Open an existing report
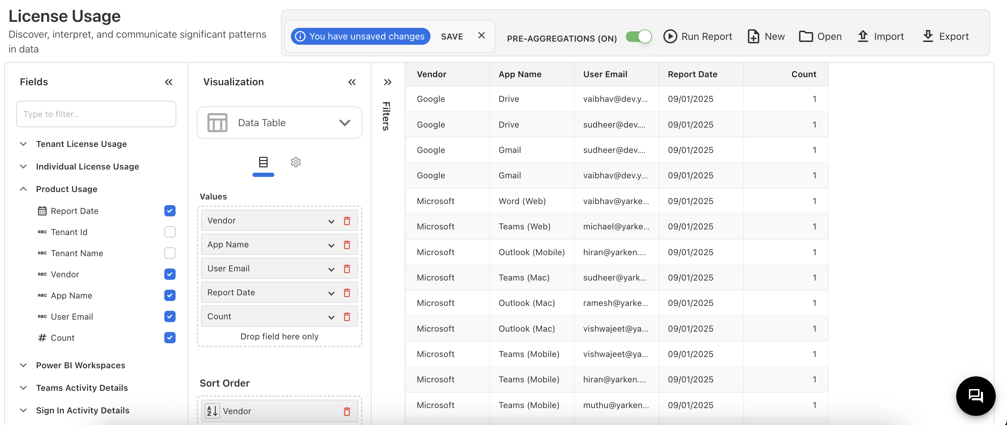The height and width of the screenshot is (425, 1007). click(x=820, y=36)
